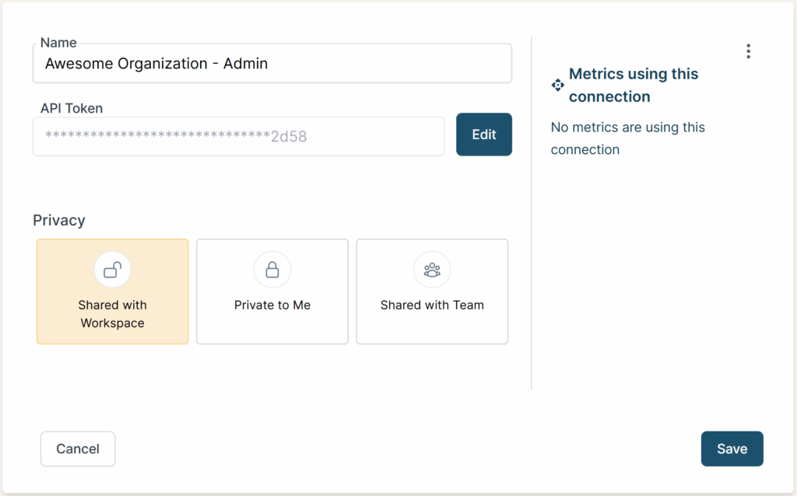This screenshot has height=496, width=797.
Task: Select the Shared with Team privacy option
Action: point(432,292)
